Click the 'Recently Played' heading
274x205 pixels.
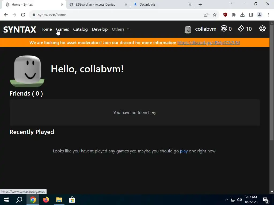(32, 132)
